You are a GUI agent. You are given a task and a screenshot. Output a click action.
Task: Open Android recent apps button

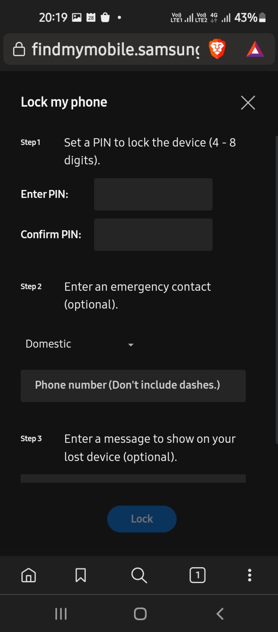point(61,614)
